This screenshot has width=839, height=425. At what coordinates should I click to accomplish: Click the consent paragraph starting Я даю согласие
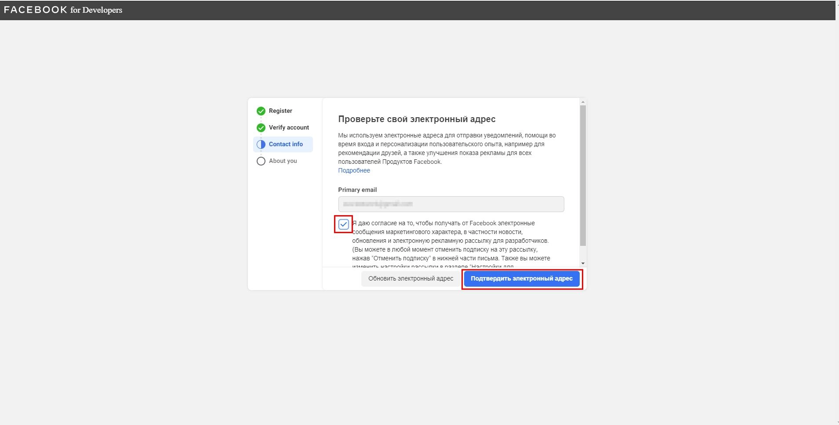tap(451, 244)
